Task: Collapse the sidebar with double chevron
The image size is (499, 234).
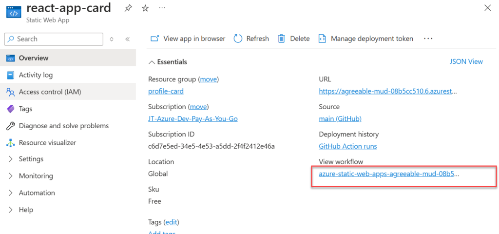Action: click(x=127, y=39)
